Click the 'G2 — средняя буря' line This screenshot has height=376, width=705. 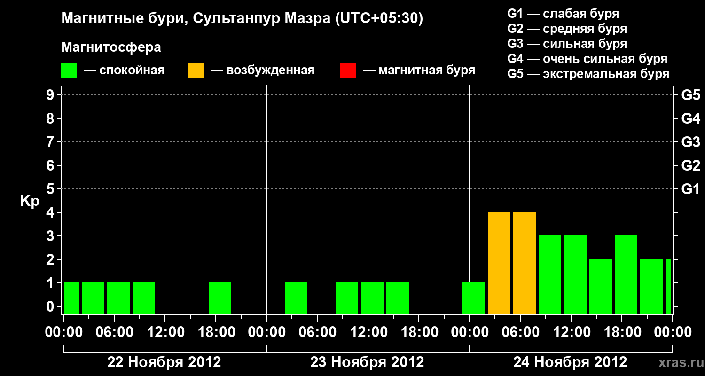click(x=567, y=29)
